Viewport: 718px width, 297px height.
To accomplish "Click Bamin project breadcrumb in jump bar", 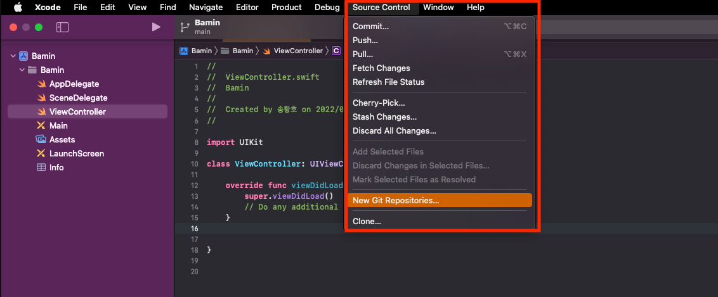I will [195, 51].
